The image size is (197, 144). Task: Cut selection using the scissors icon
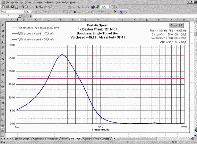tap(36, 7)
